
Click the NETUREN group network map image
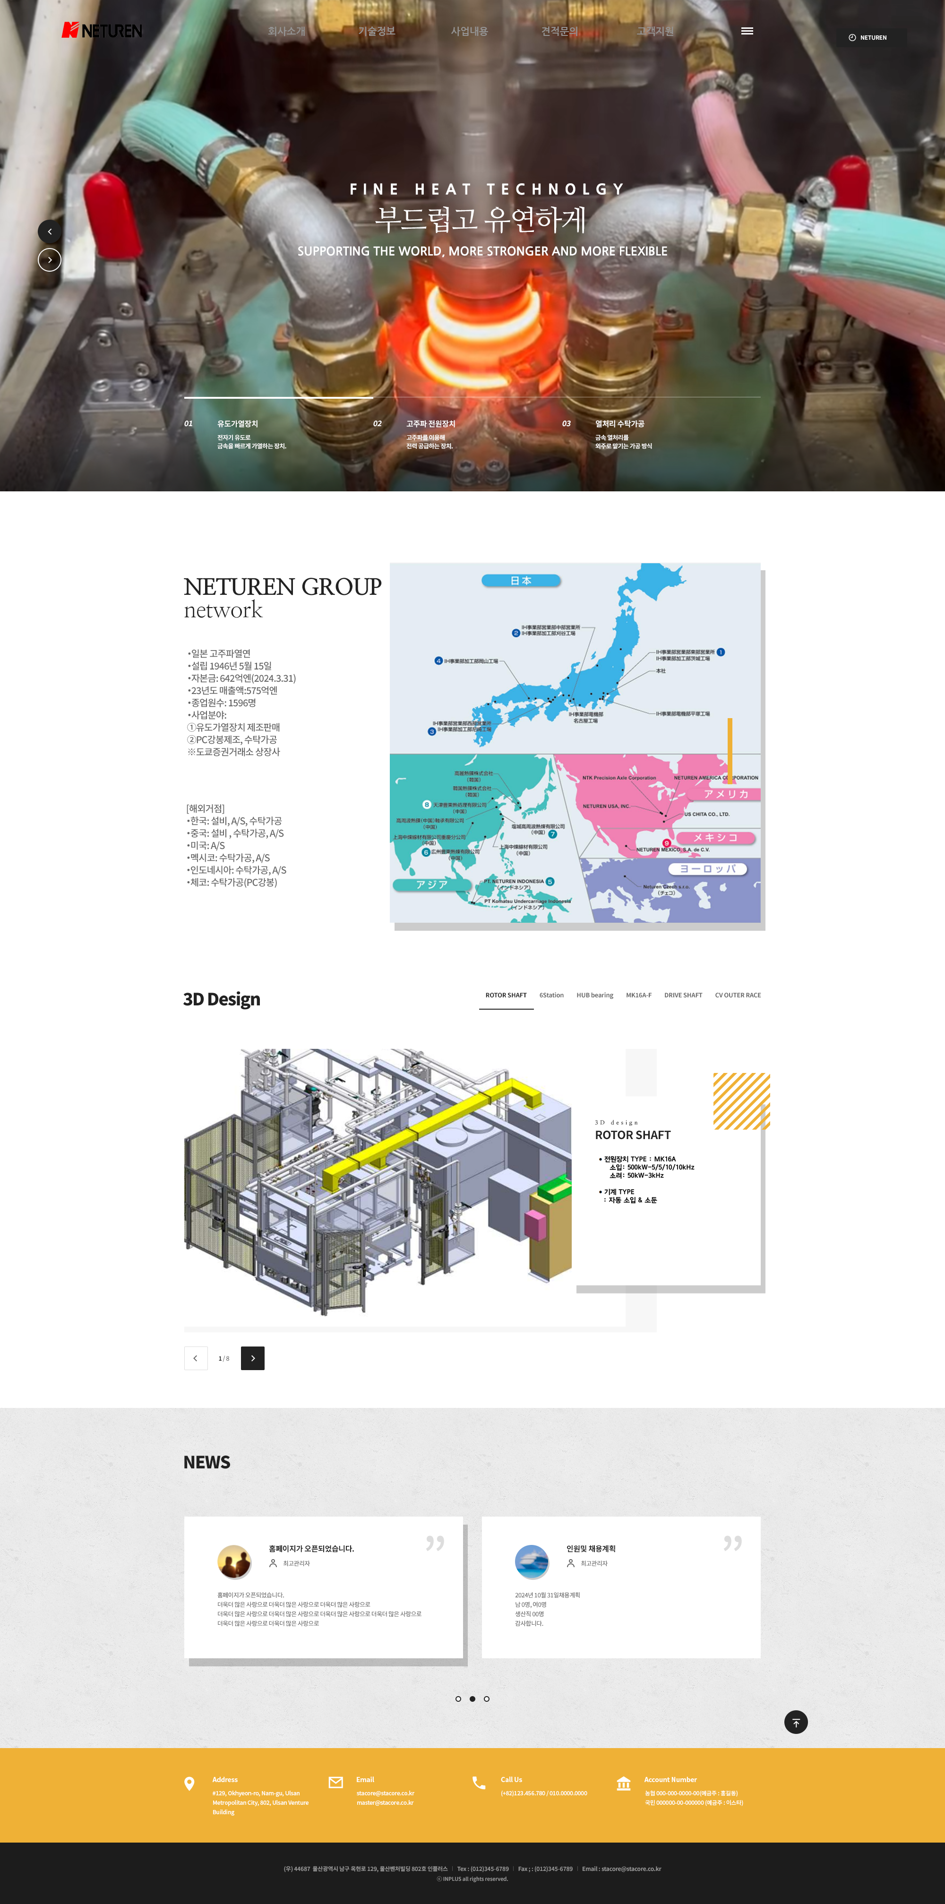(576, 743)
